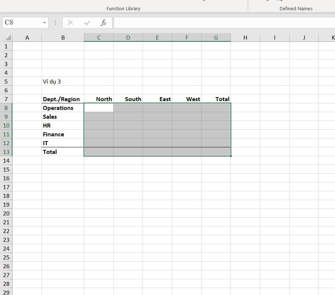
Task: Click the active white cell C8
Action: [x=99, y=108]
